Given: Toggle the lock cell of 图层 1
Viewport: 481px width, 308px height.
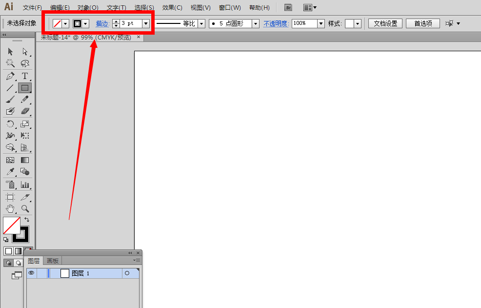Looking at the screenshot, I should pyautogui.click(x=42, y=273).
